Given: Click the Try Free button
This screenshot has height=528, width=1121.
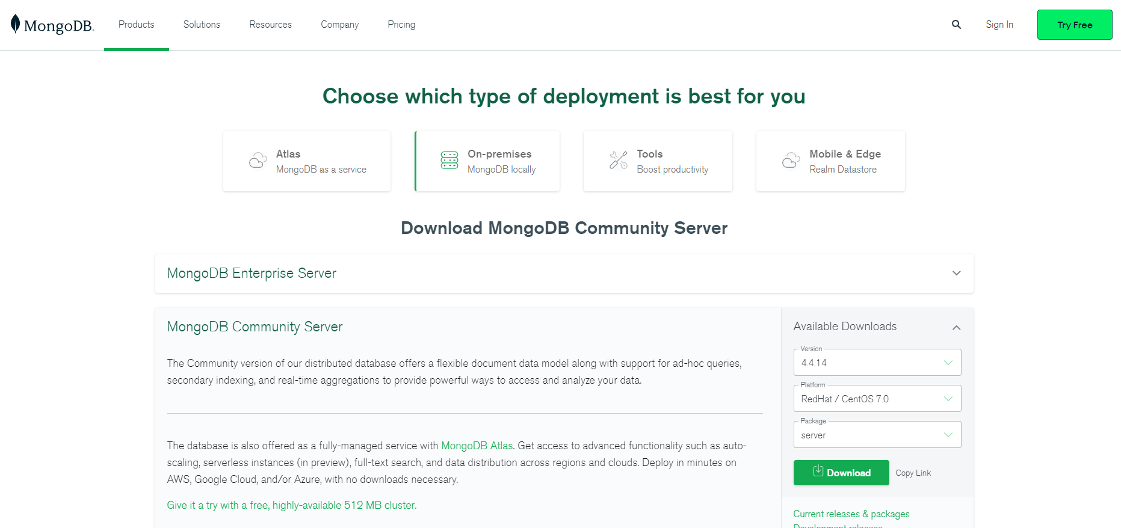Looking at the screenshot, I should 1075,25.
